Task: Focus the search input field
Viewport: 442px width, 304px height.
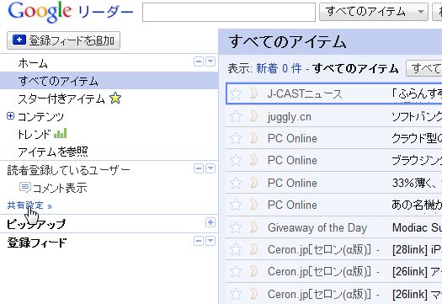Action: click(x=229, y=12)
